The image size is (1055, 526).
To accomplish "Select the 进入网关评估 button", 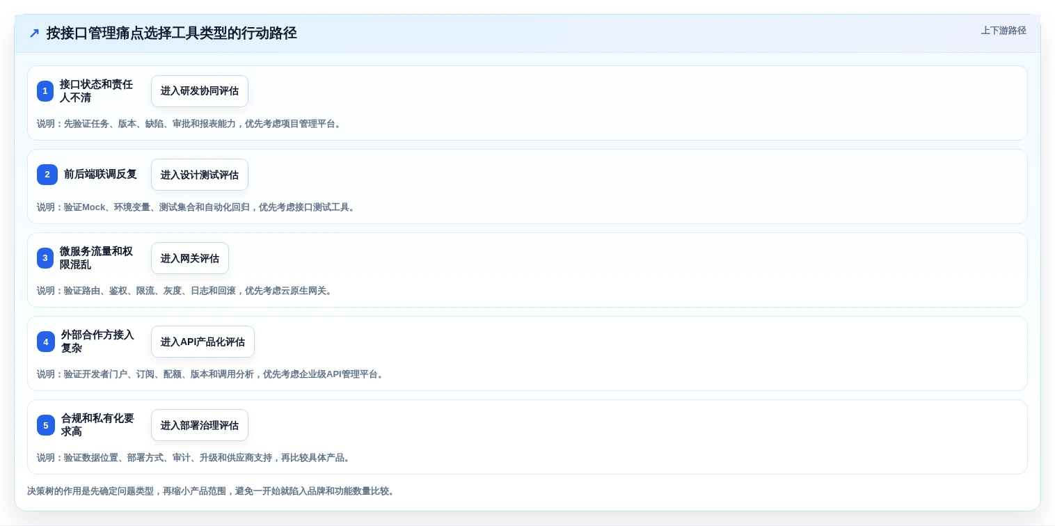I will tap(190, 258).
